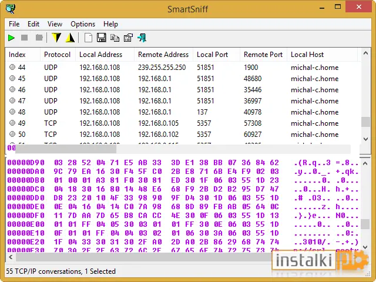Open the Help menu
The image size is (376, 282).
tap(110, 24)
